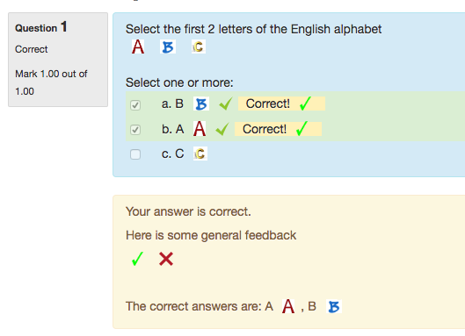Click the olive check mark next to option a's B image
This screenshot has height=336, width=465.
pos(226,104)
